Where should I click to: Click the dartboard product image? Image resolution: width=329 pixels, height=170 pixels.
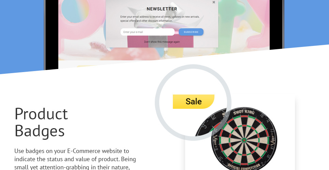point(236,139)
